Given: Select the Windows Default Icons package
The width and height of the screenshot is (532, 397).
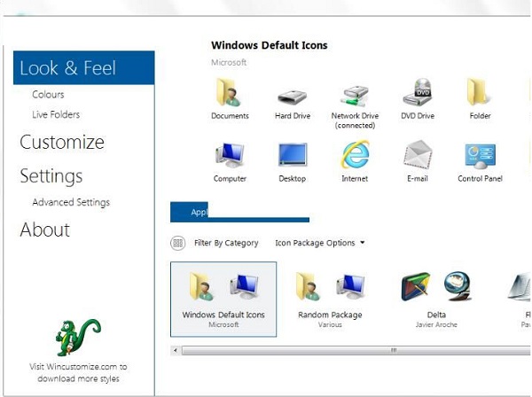Looking at the screenshot, I should click(223, 299).
